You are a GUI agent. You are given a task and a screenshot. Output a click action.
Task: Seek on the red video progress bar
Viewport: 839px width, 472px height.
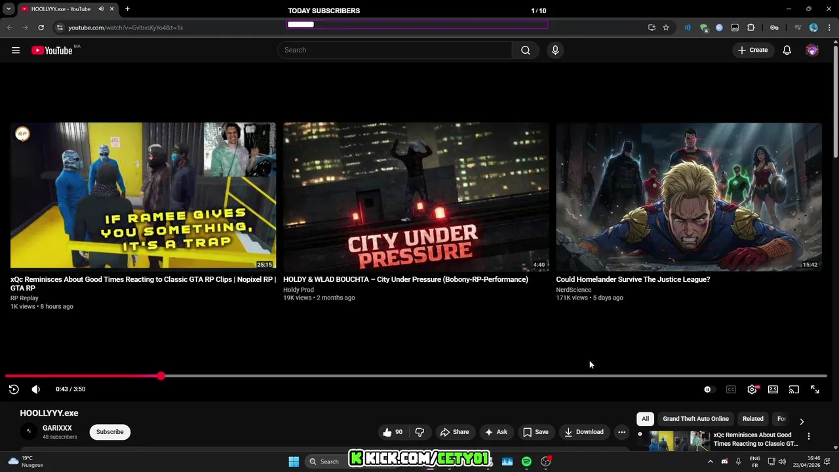(416, 376)
